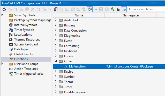Image resolution: width=165 pixels, height=96 pixels.
Task: Expand the Diagnostics folder
Action: point(56,35)
